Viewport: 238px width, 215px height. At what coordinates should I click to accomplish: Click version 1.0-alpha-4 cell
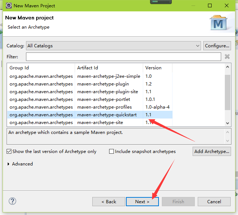[x=157, y=107]
